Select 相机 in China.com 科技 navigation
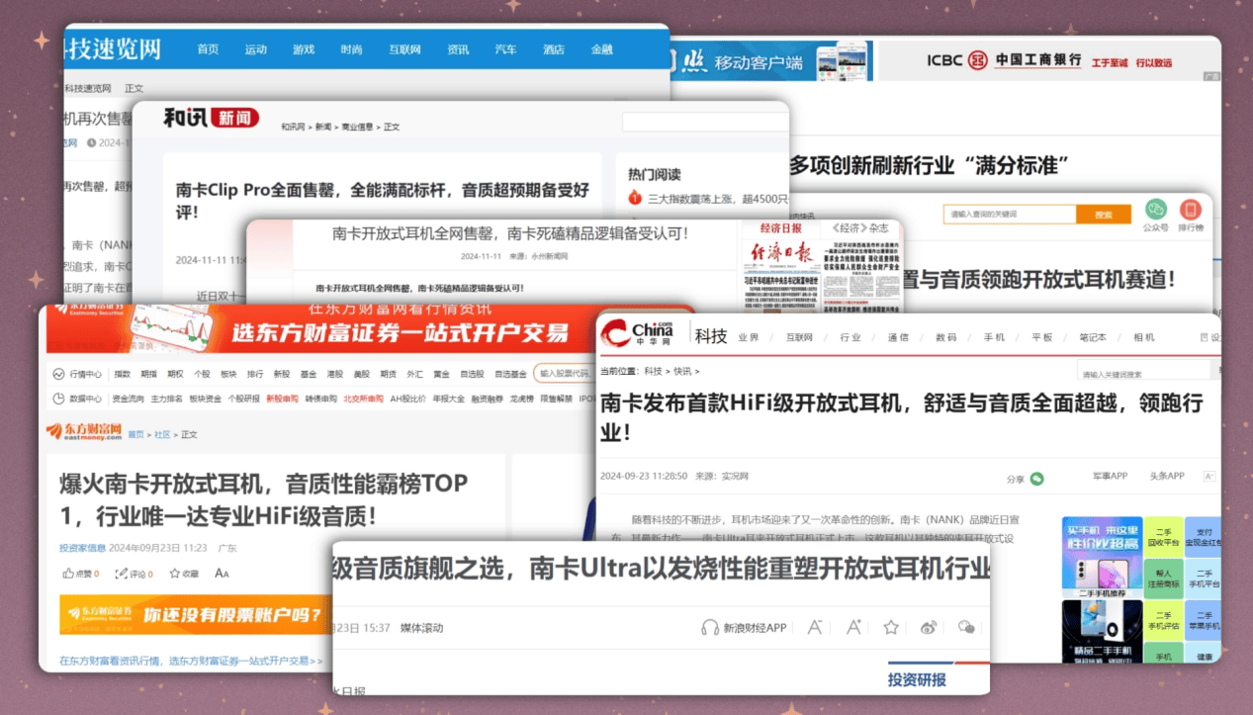The width and height of the screenshot is (1253, 715). [x=1144, y=337]
